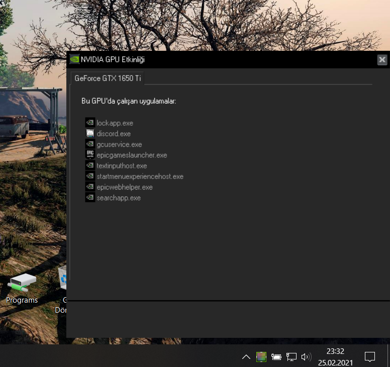Open the Programs desktop shortcut
The width and height of the screenshot is (390, 367).
[22, 289]
